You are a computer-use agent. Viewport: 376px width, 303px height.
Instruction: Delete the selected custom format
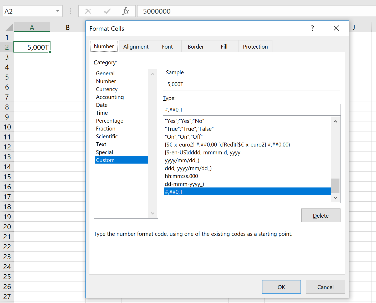coord(321,216)
